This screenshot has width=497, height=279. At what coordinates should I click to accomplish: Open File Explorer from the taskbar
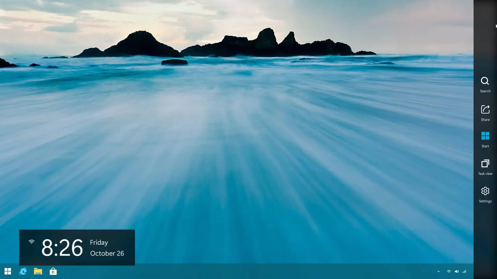38,271
